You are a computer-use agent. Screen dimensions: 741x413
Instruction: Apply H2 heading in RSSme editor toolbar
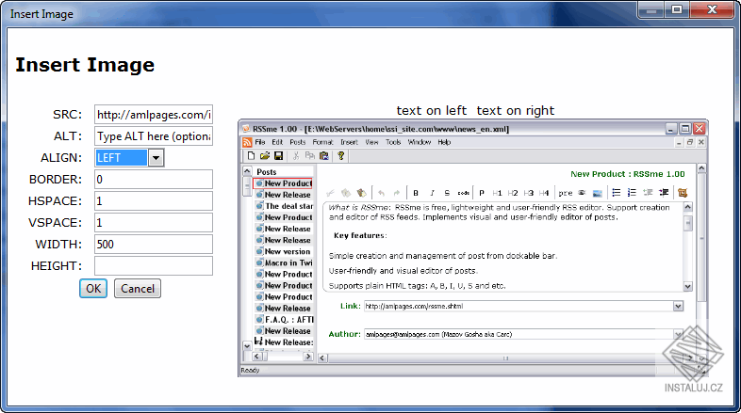(x=513, y=193)
